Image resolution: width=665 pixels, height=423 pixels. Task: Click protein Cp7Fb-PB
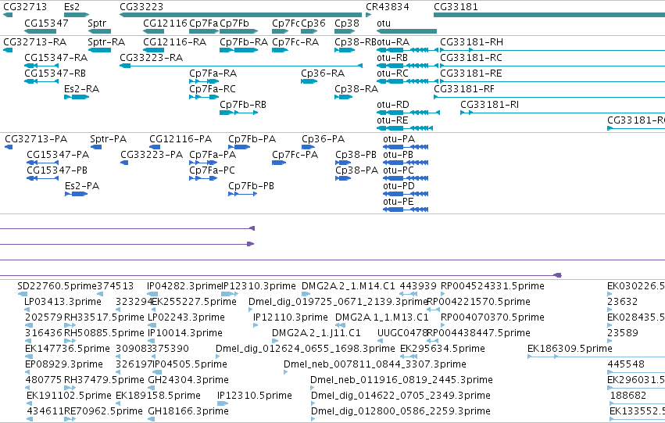pos(242,194)
